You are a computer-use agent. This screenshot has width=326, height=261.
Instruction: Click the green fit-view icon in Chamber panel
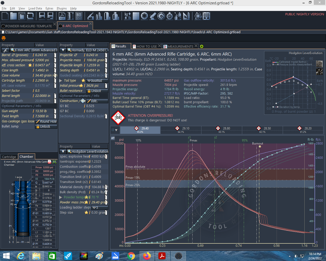pos(55,162)
